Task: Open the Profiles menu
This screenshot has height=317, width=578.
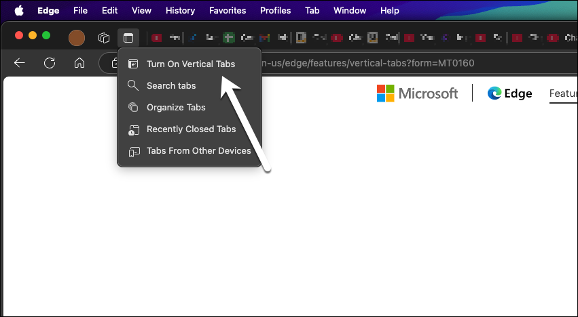Action: pyautogui.click(x=275, y=10)
